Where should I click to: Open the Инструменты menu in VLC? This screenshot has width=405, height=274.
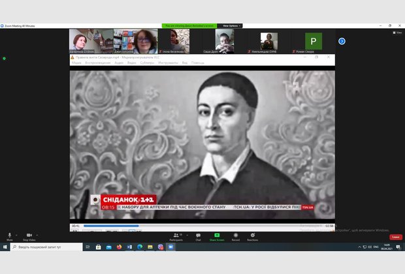pyautogui.click(x=168, y=63)
